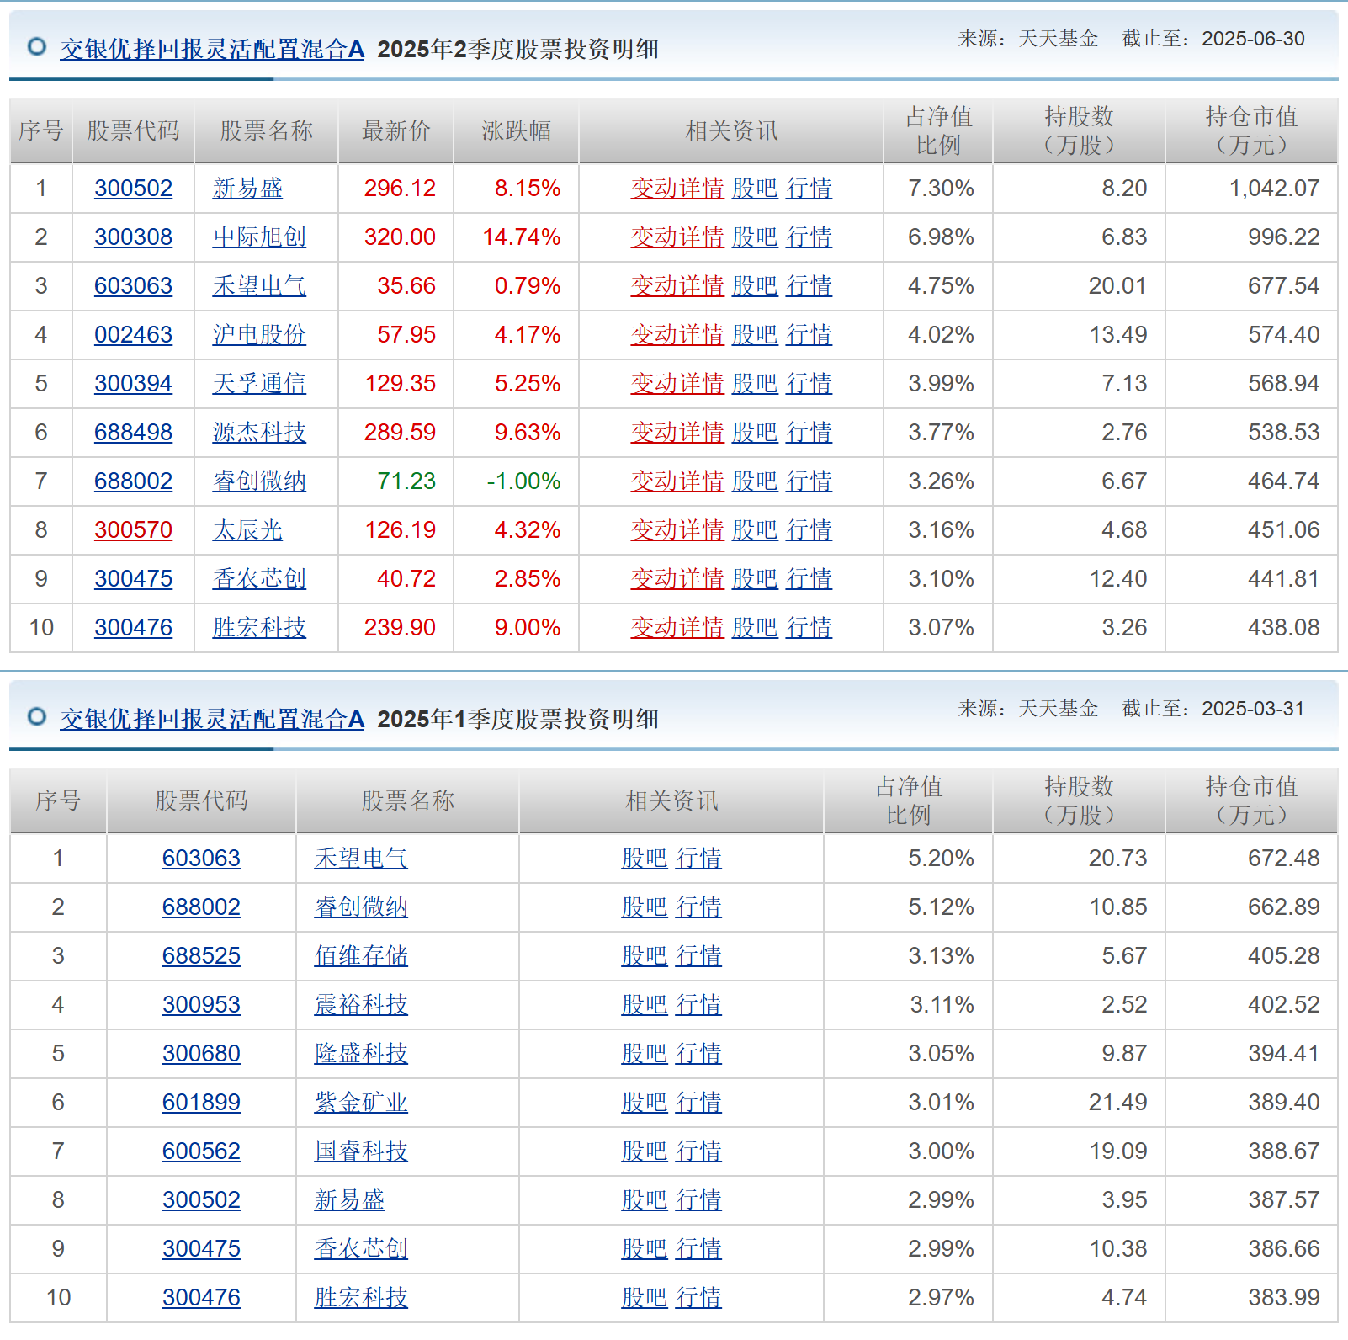The height and width of the screenshot is (1340, 1348).
Task: Open stock code 300475 in 1季度 table
Action: click(x=201, y=1249)
